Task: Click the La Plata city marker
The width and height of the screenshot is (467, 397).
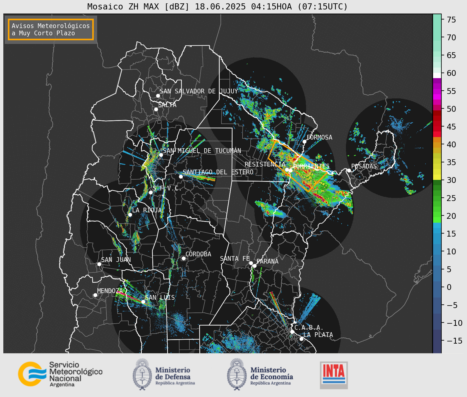Action: [301, 339]
